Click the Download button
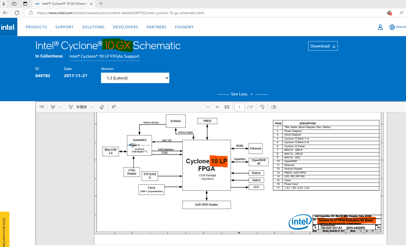This screenshot has width=406, height=247. [323, 46]
